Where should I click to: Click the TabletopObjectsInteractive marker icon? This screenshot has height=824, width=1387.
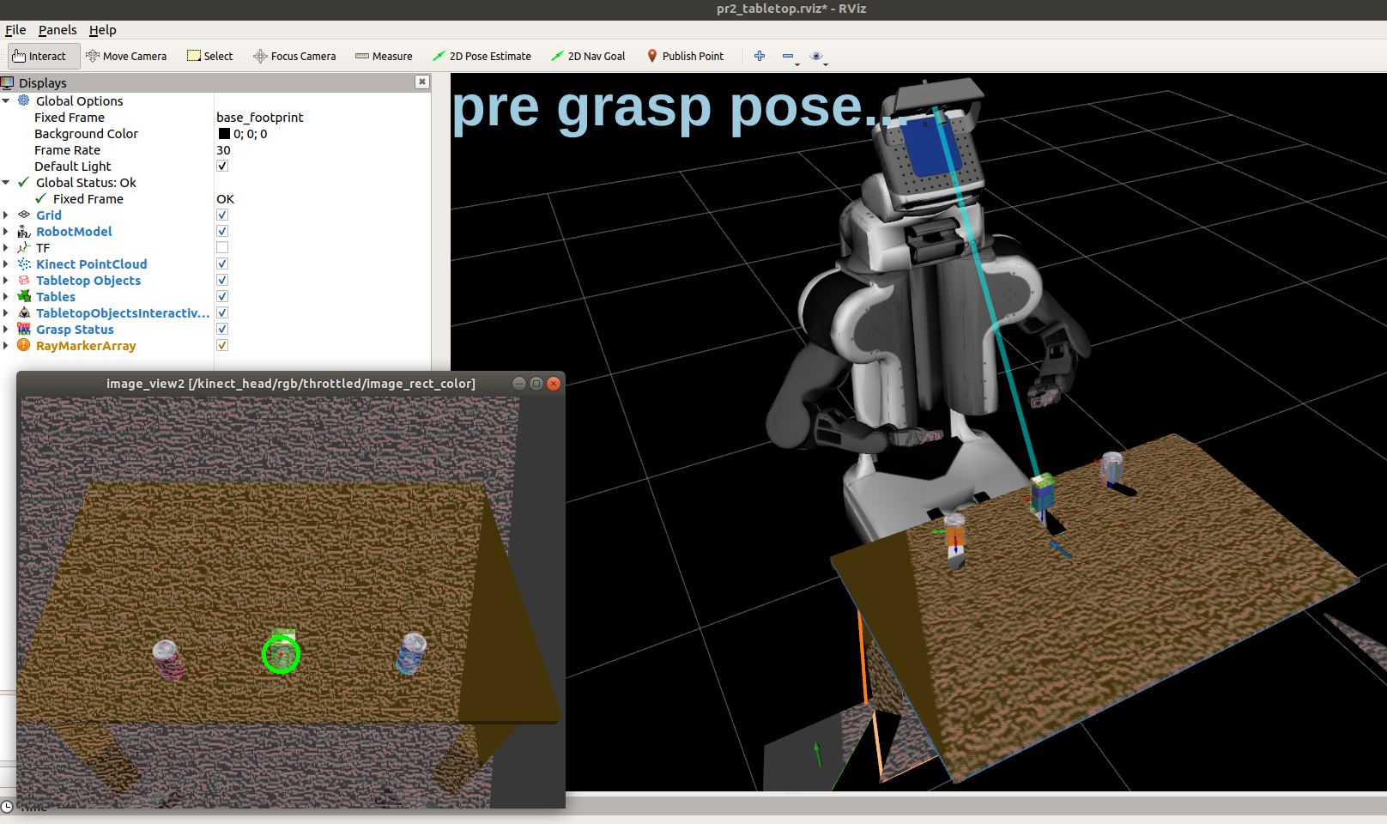[24, 312]
